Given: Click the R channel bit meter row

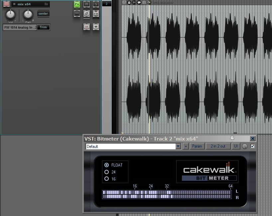Looking at the screenshot, I should [167, 196].
